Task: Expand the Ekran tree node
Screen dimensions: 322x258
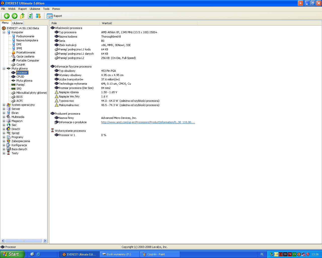Action: [4, 113]
